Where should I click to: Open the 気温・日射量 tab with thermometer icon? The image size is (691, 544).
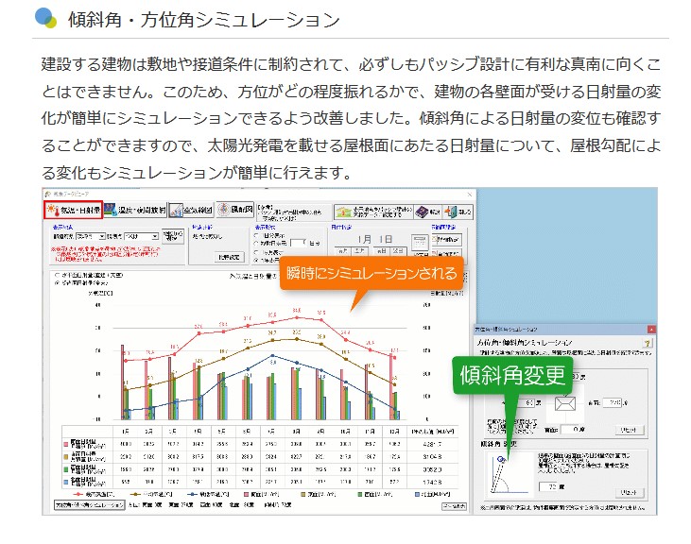tap(73, 210)
